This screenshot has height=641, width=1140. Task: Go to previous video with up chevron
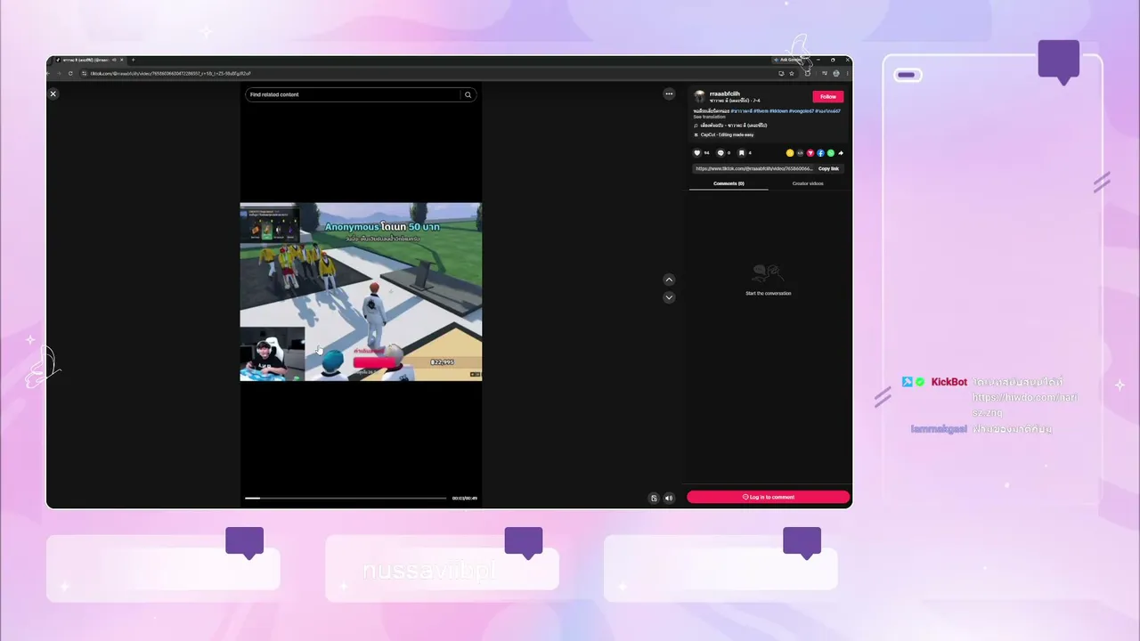click(669, 280)
